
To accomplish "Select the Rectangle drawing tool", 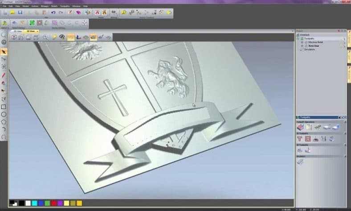I will (4, 107).
